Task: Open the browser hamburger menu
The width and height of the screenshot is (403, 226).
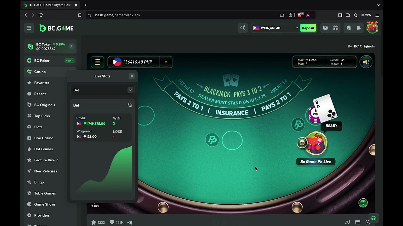Action: [x=377, y=15]
